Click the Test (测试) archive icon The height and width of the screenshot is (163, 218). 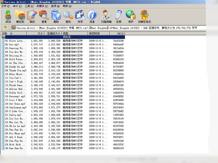pos(32,16)
